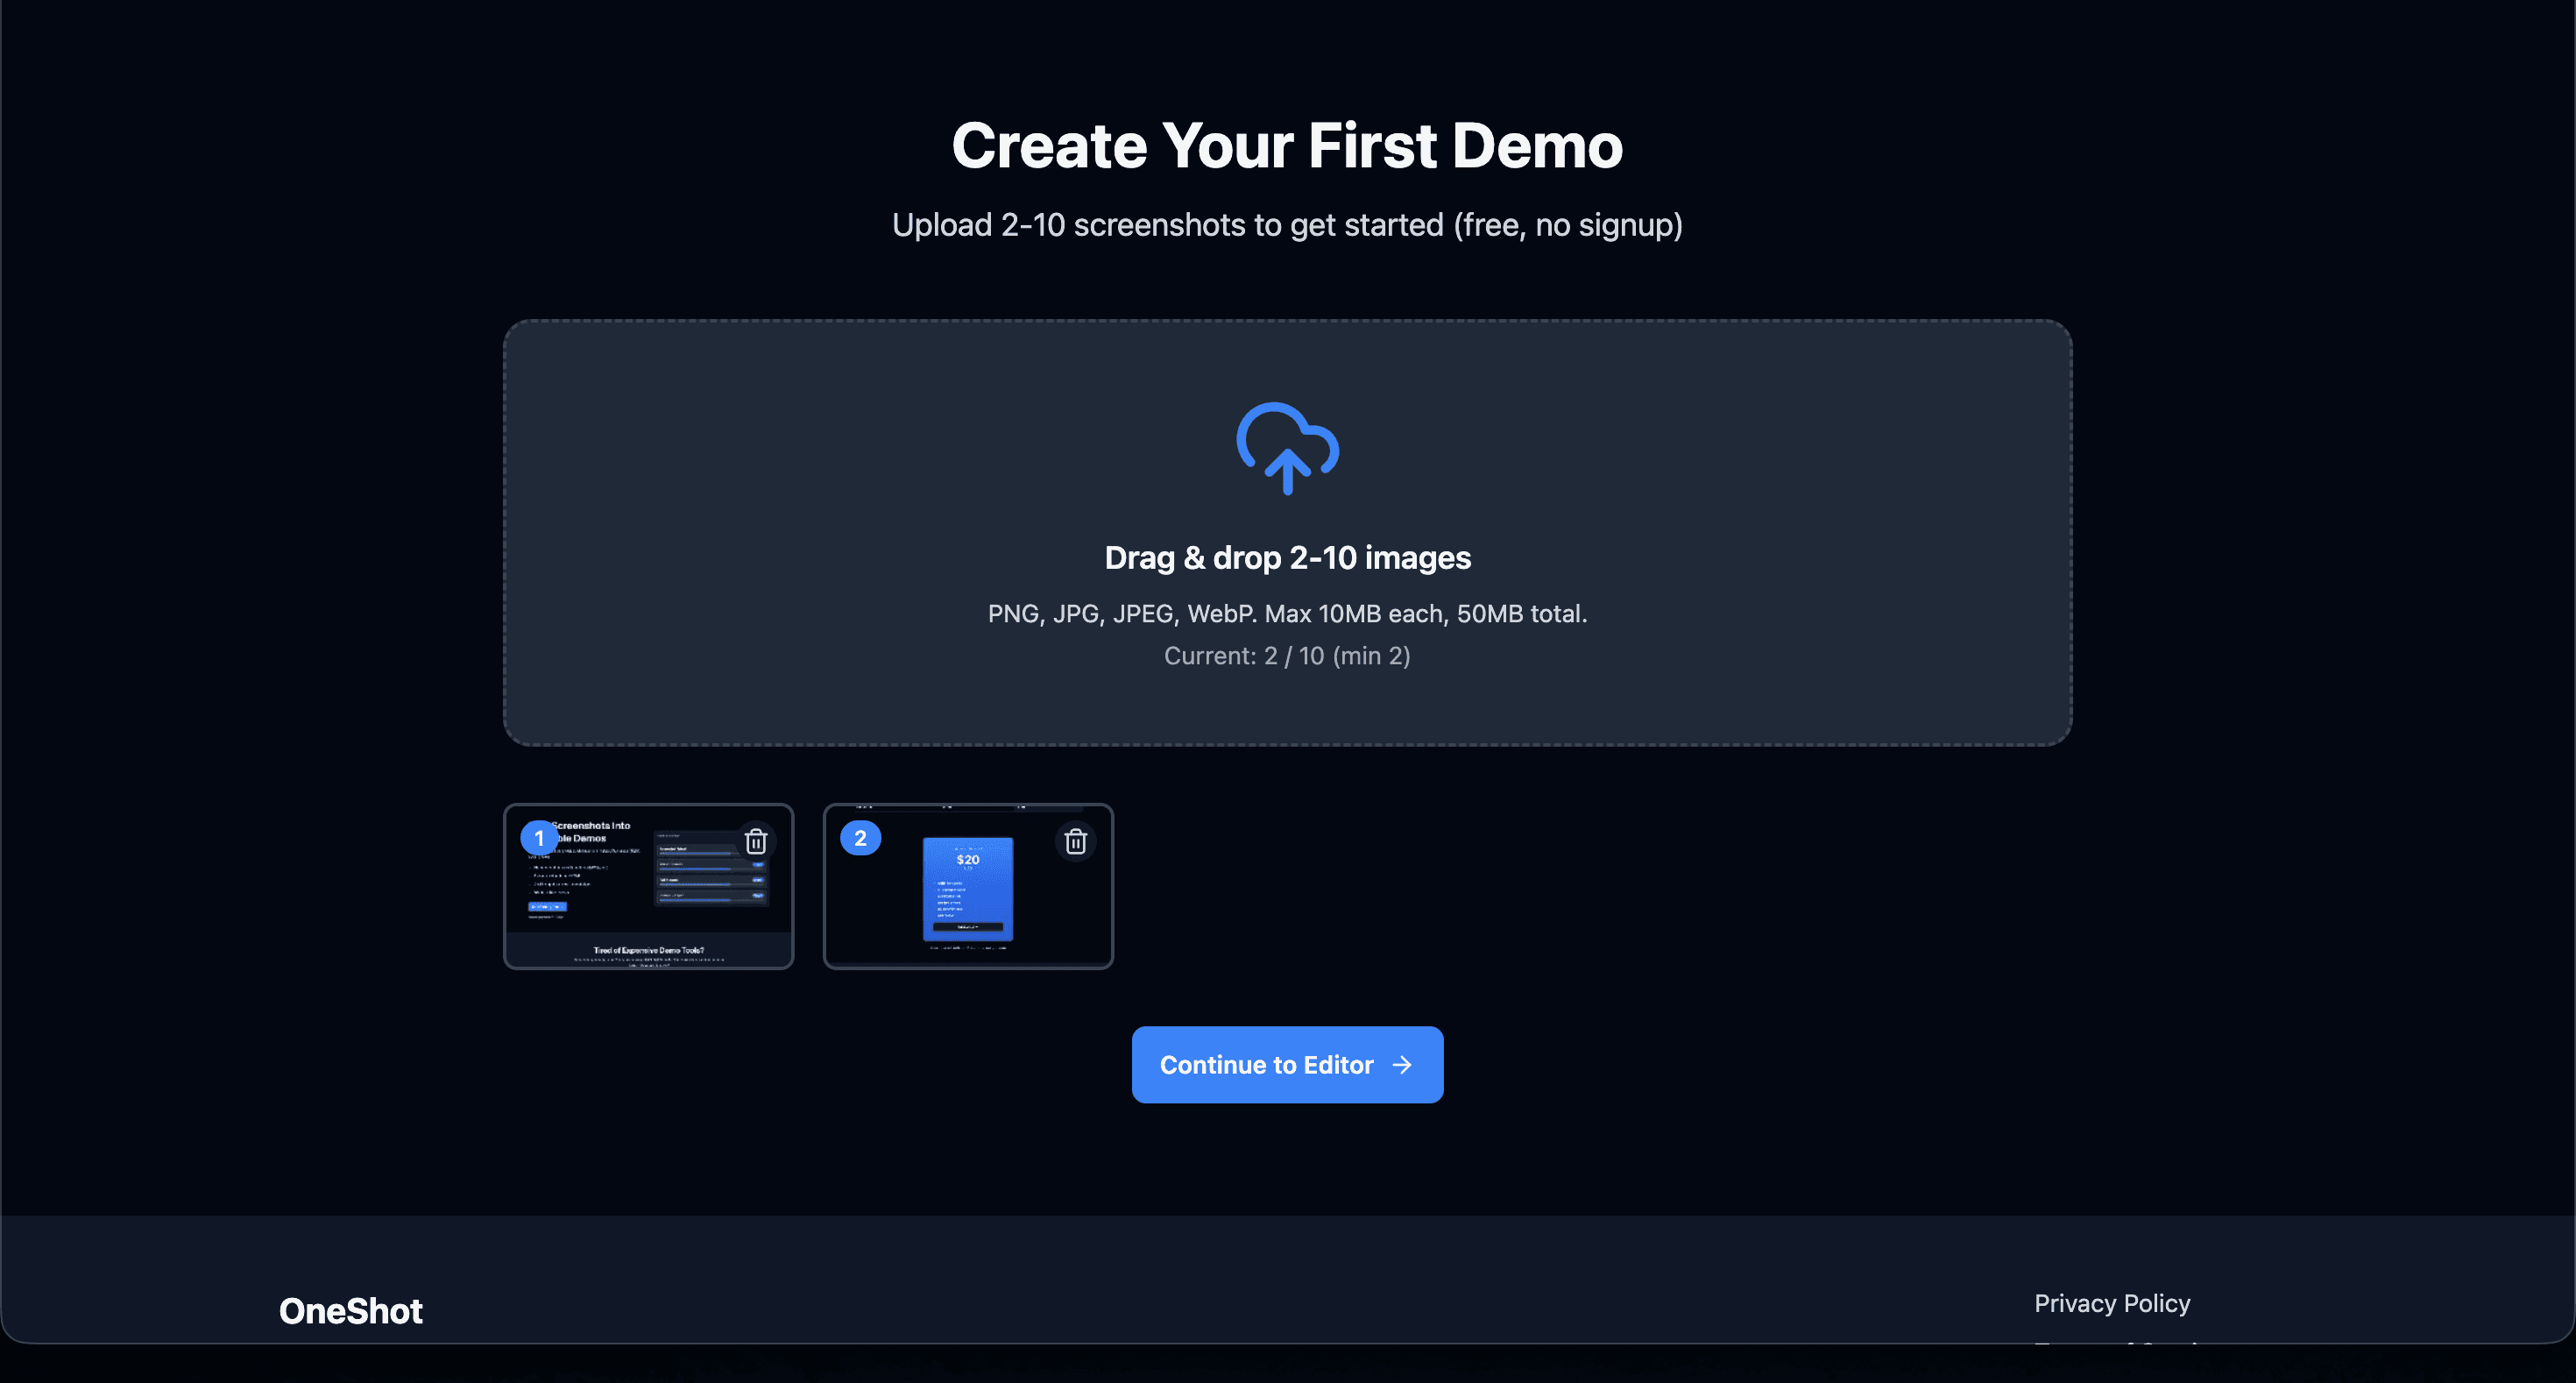Click the number 1 badge

tap(539, 838)
